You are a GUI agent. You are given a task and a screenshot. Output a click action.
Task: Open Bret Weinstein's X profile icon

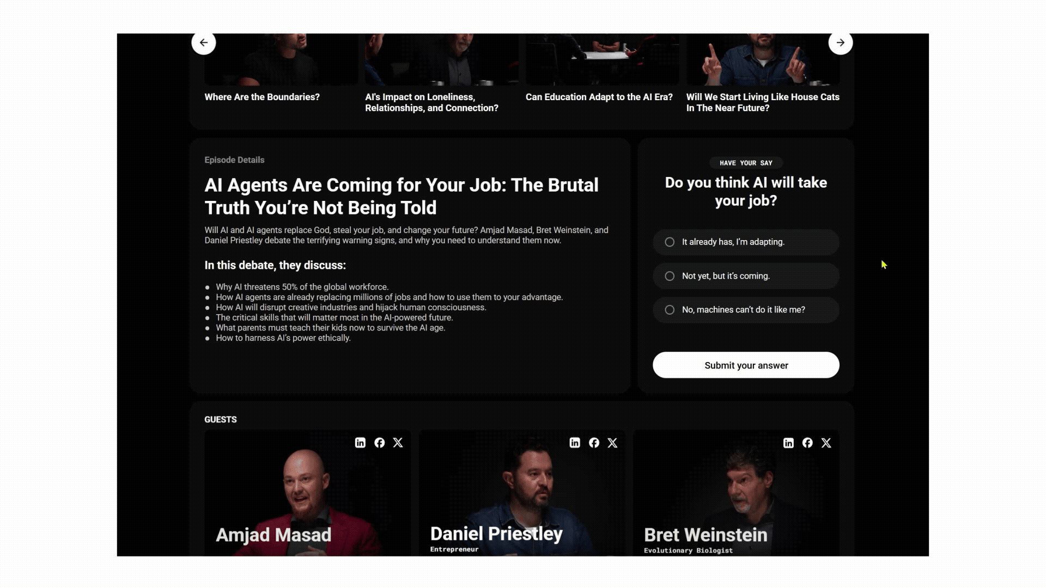826,443
